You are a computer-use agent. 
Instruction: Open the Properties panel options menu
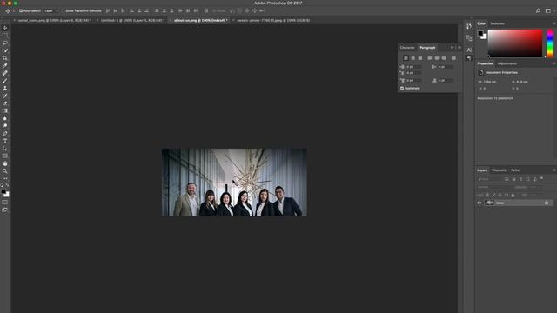click(x=554, y=63)
